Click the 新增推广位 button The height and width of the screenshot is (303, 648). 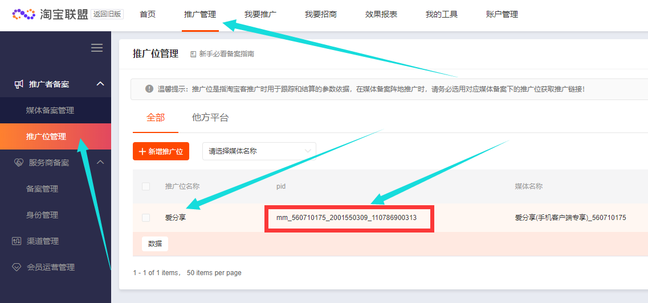click(161, 151)
